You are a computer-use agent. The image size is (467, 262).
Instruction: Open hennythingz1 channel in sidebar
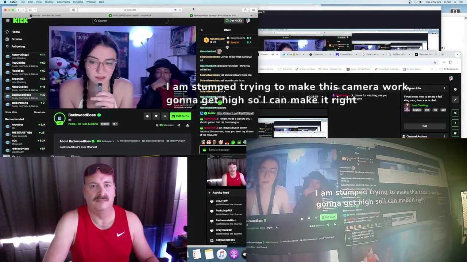[26, 56]
